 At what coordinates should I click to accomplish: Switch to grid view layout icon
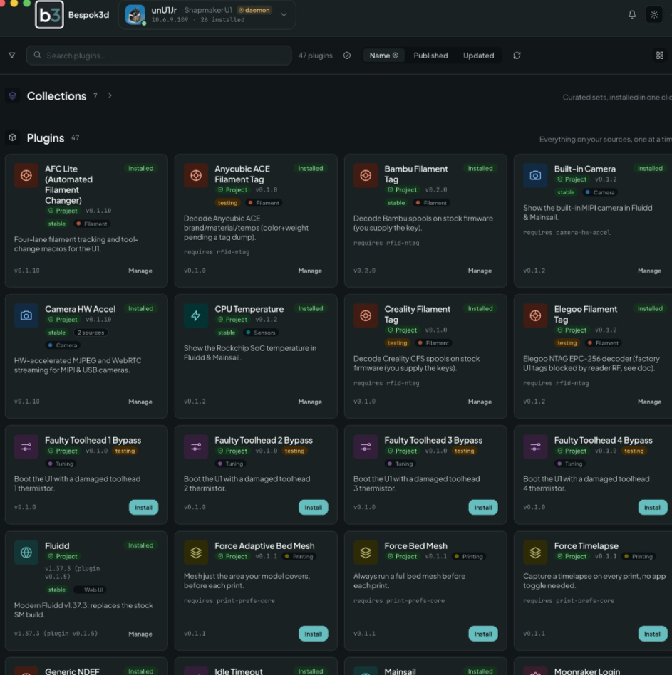pyautogui.click(x=659, y=56)
